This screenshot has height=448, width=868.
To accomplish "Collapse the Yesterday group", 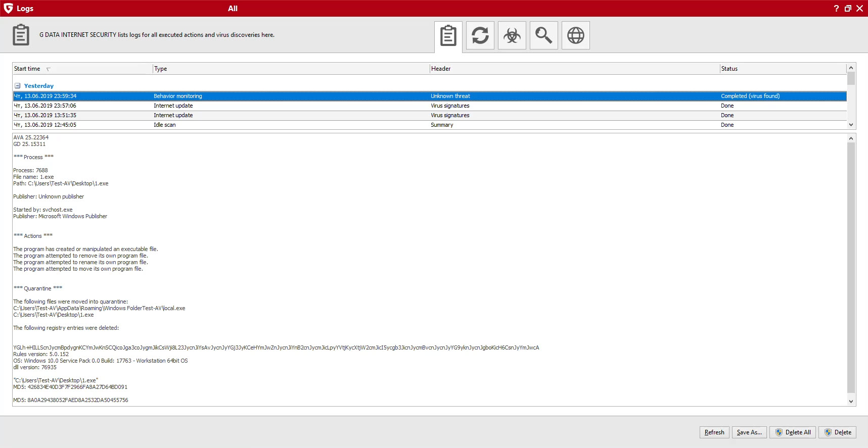I will coord(17,86).
